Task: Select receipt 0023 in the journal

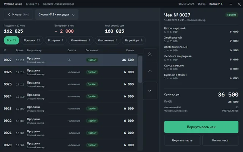Action: 69,109
